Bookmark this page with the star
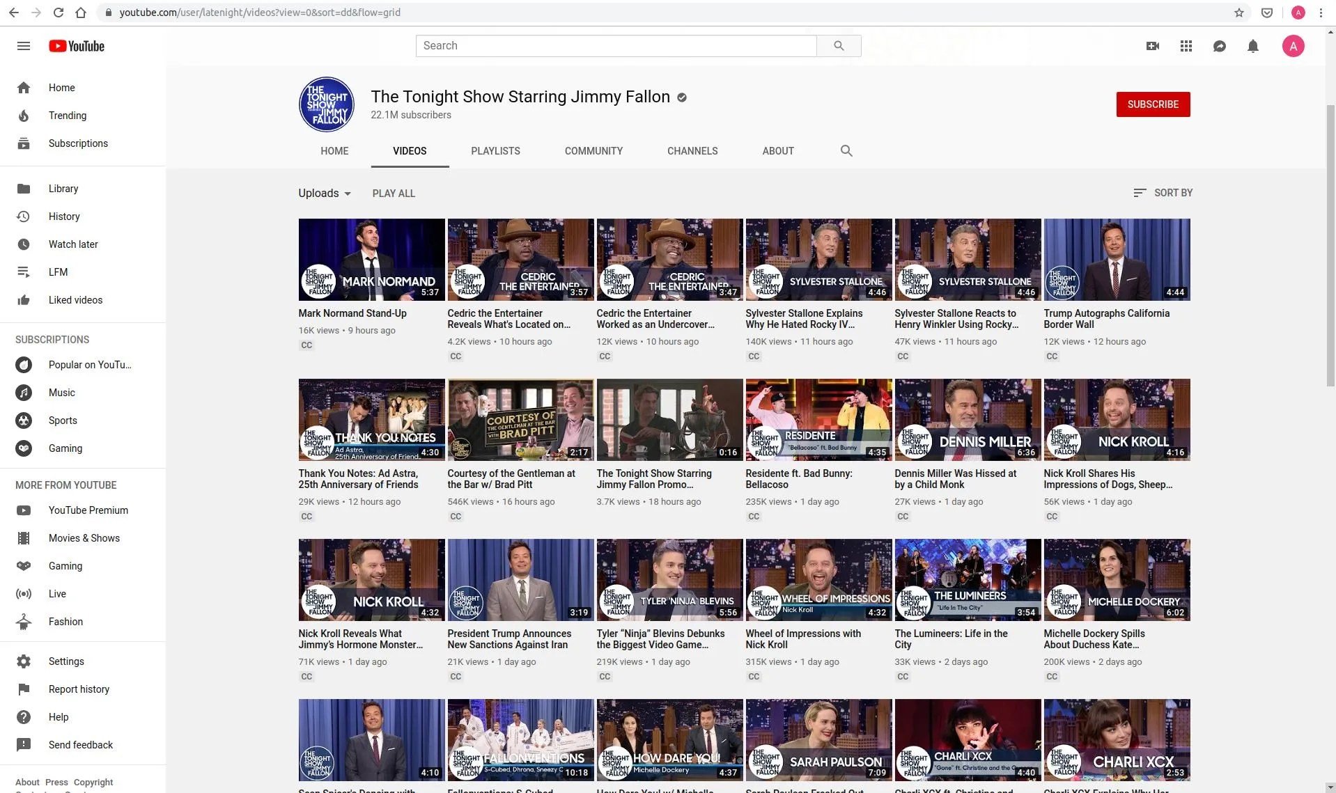The width and height of the screenshot is (1336, 793). click(1239, 13)
